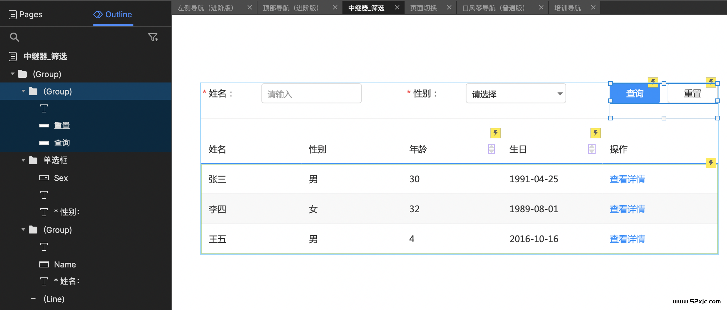Collapse the 单选框 folder in the outline
727x310 pixels.
coord(23,160)
